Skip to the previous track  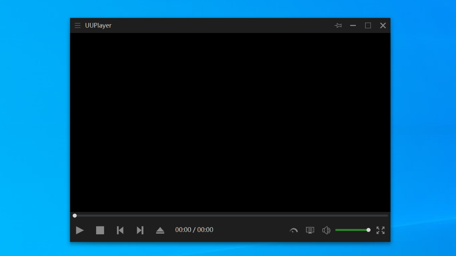pos(120,230)
